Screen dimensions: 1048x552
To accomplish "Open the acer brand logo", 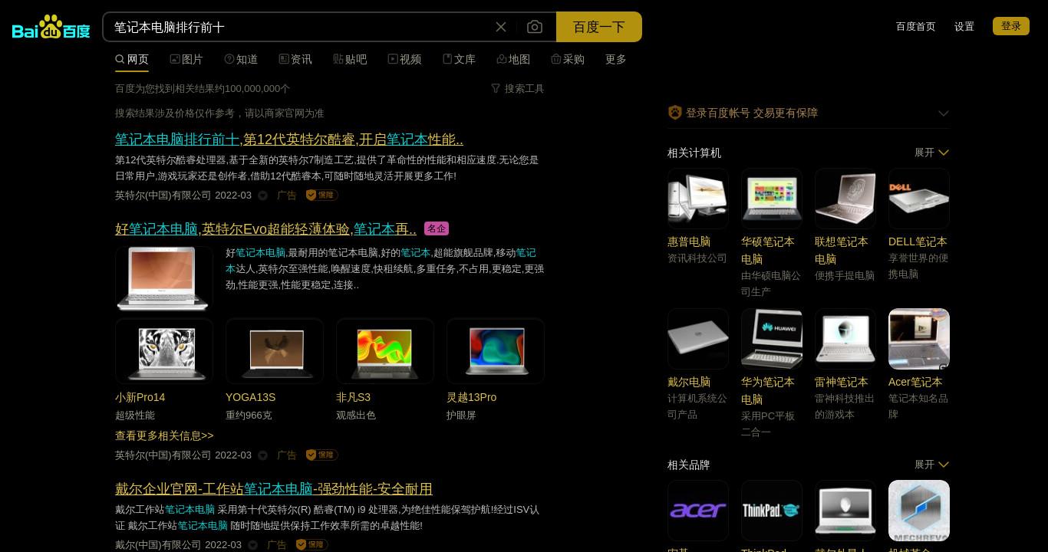I will click(x=698, y=511).
